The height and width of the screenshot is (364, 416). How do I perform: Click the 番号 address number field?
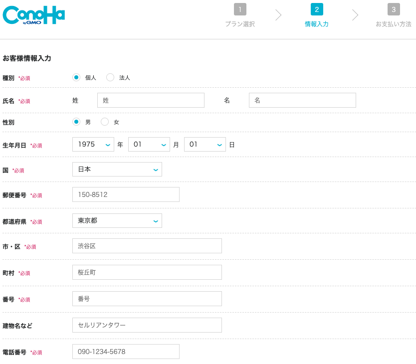pos(147,299)
